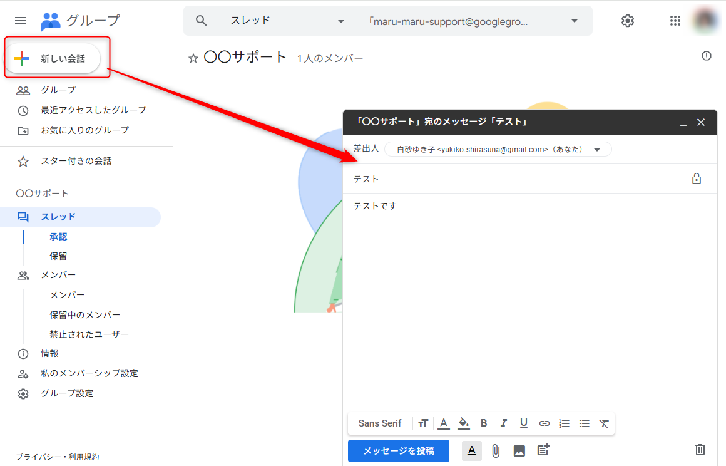726x466 pixels.
Task: Click the attach file paperclip icon
Action: (x=496, y=450)
